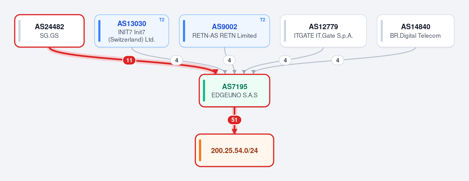This screenshot has height=181, width=469.
Task: Click the green bar on AS7195 node
Action: (x=204, y=90)
